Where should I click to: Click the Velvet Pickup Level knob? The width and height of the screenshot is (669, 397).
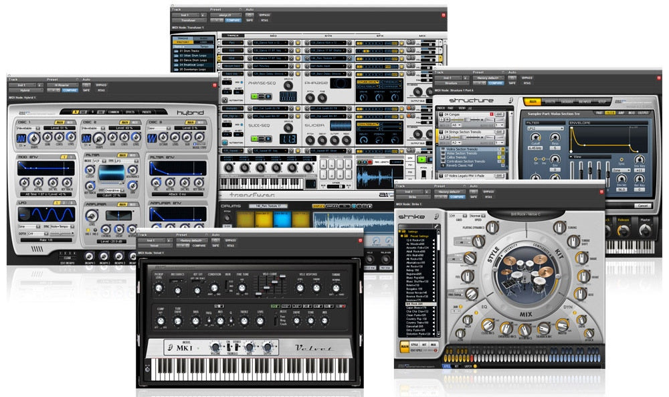159,288
